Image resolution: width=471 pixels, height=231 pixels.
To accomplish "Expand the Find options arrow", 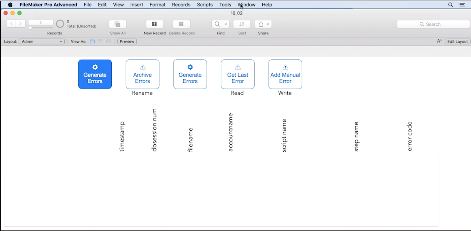I will point(226,24).
